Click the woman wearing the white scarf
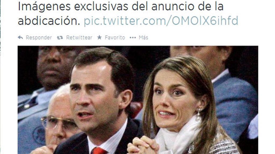Viewport: 275px width, 154px height. pos(182,108)
